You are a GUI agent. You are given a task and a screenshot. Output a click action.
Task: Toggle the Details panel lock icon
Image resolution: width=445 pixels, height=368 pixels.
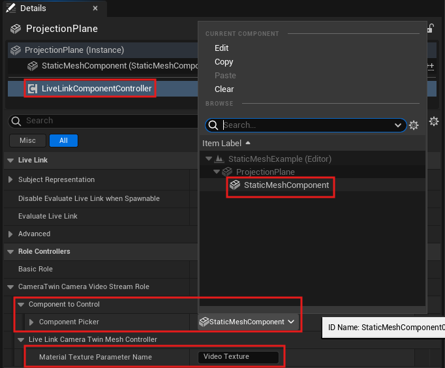coord(430,29)
